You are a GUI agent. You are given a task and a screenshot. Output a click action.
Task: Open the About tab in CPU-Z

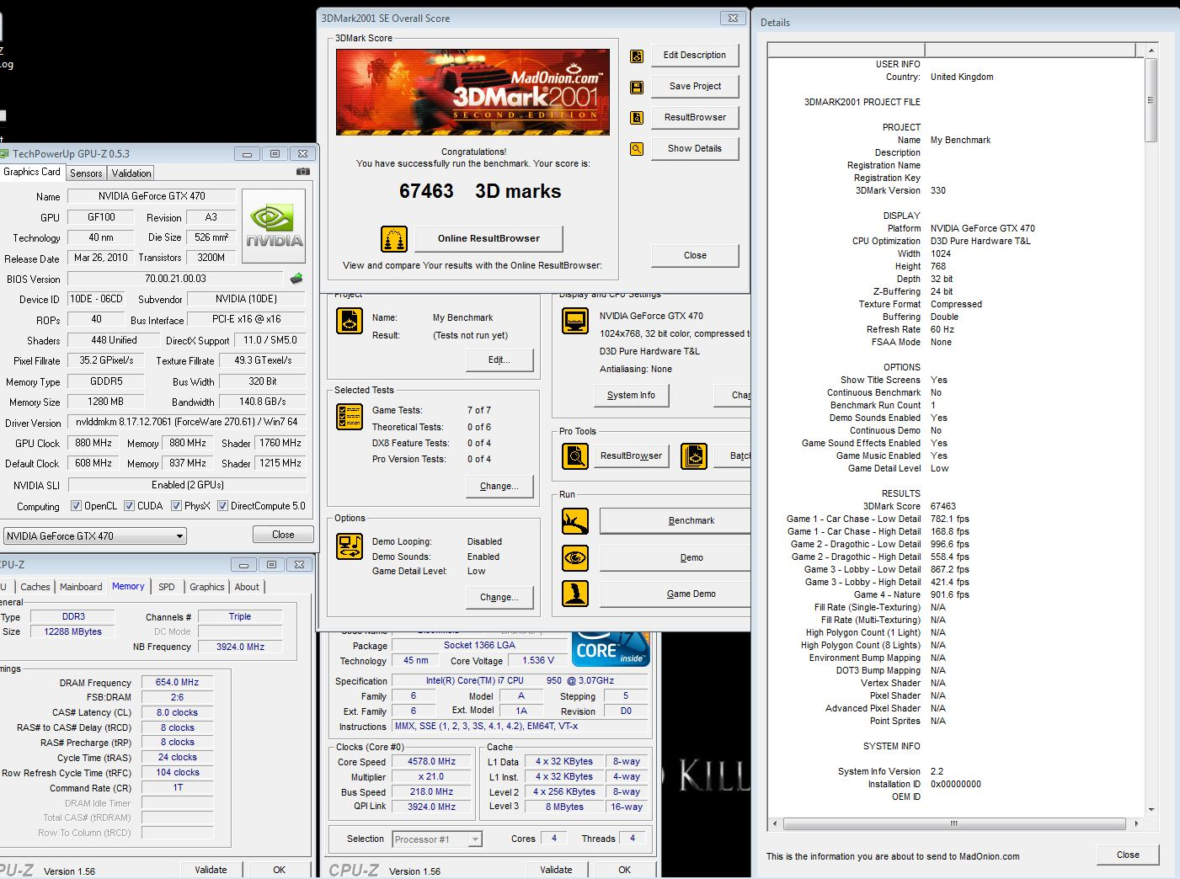pyautogui.click(x=247, y=587)
